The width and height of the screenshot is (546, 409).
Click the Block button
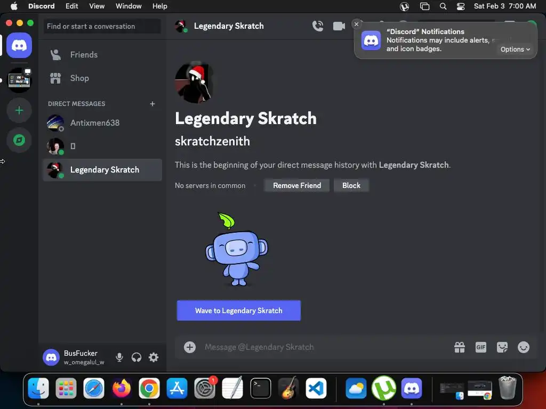[351, 185]
